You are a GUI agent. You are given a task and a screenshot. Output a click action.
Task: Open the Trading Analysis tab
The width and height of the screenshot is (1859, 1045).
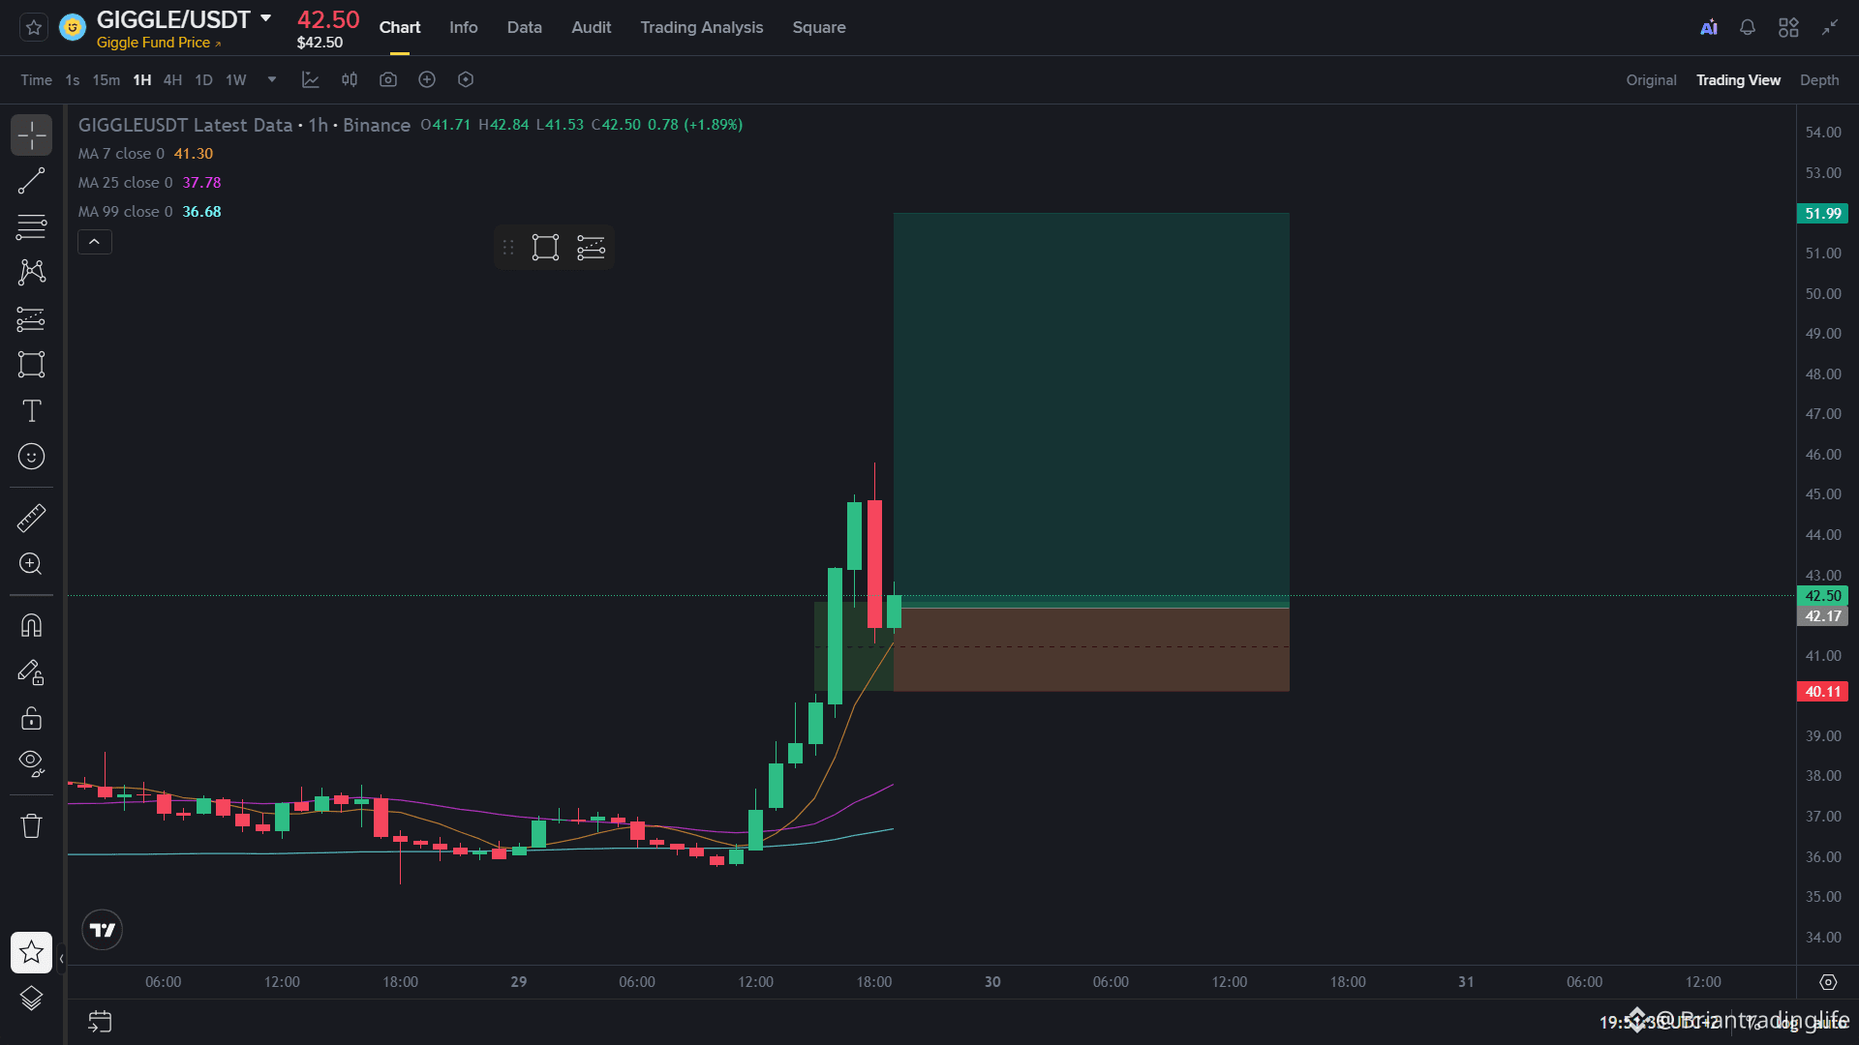[702, 28]
